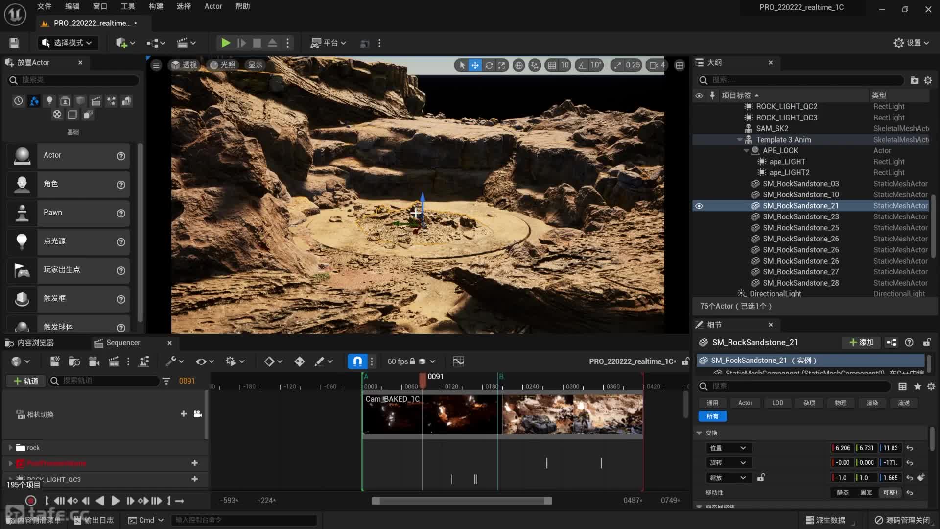Open the Selection Mode dropdown
The height and width of the screenshot is (529, 940).
68,43
